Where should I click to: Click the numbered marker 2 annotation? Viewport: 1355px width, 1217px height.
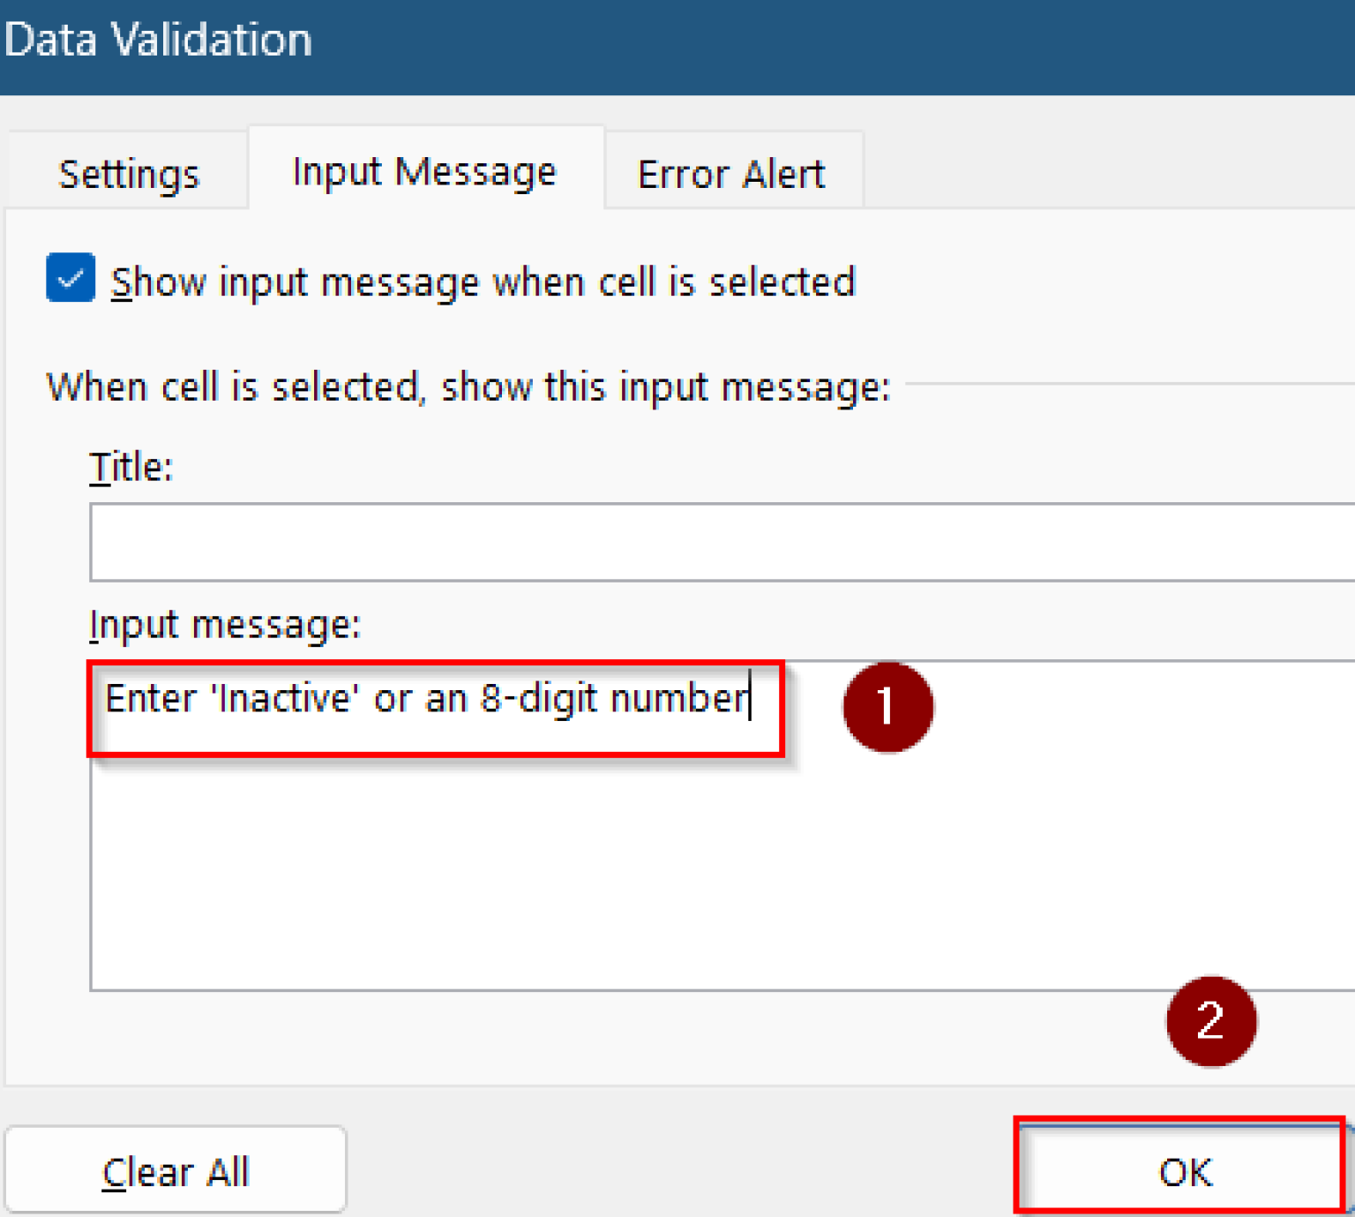click(1211, 1021)
